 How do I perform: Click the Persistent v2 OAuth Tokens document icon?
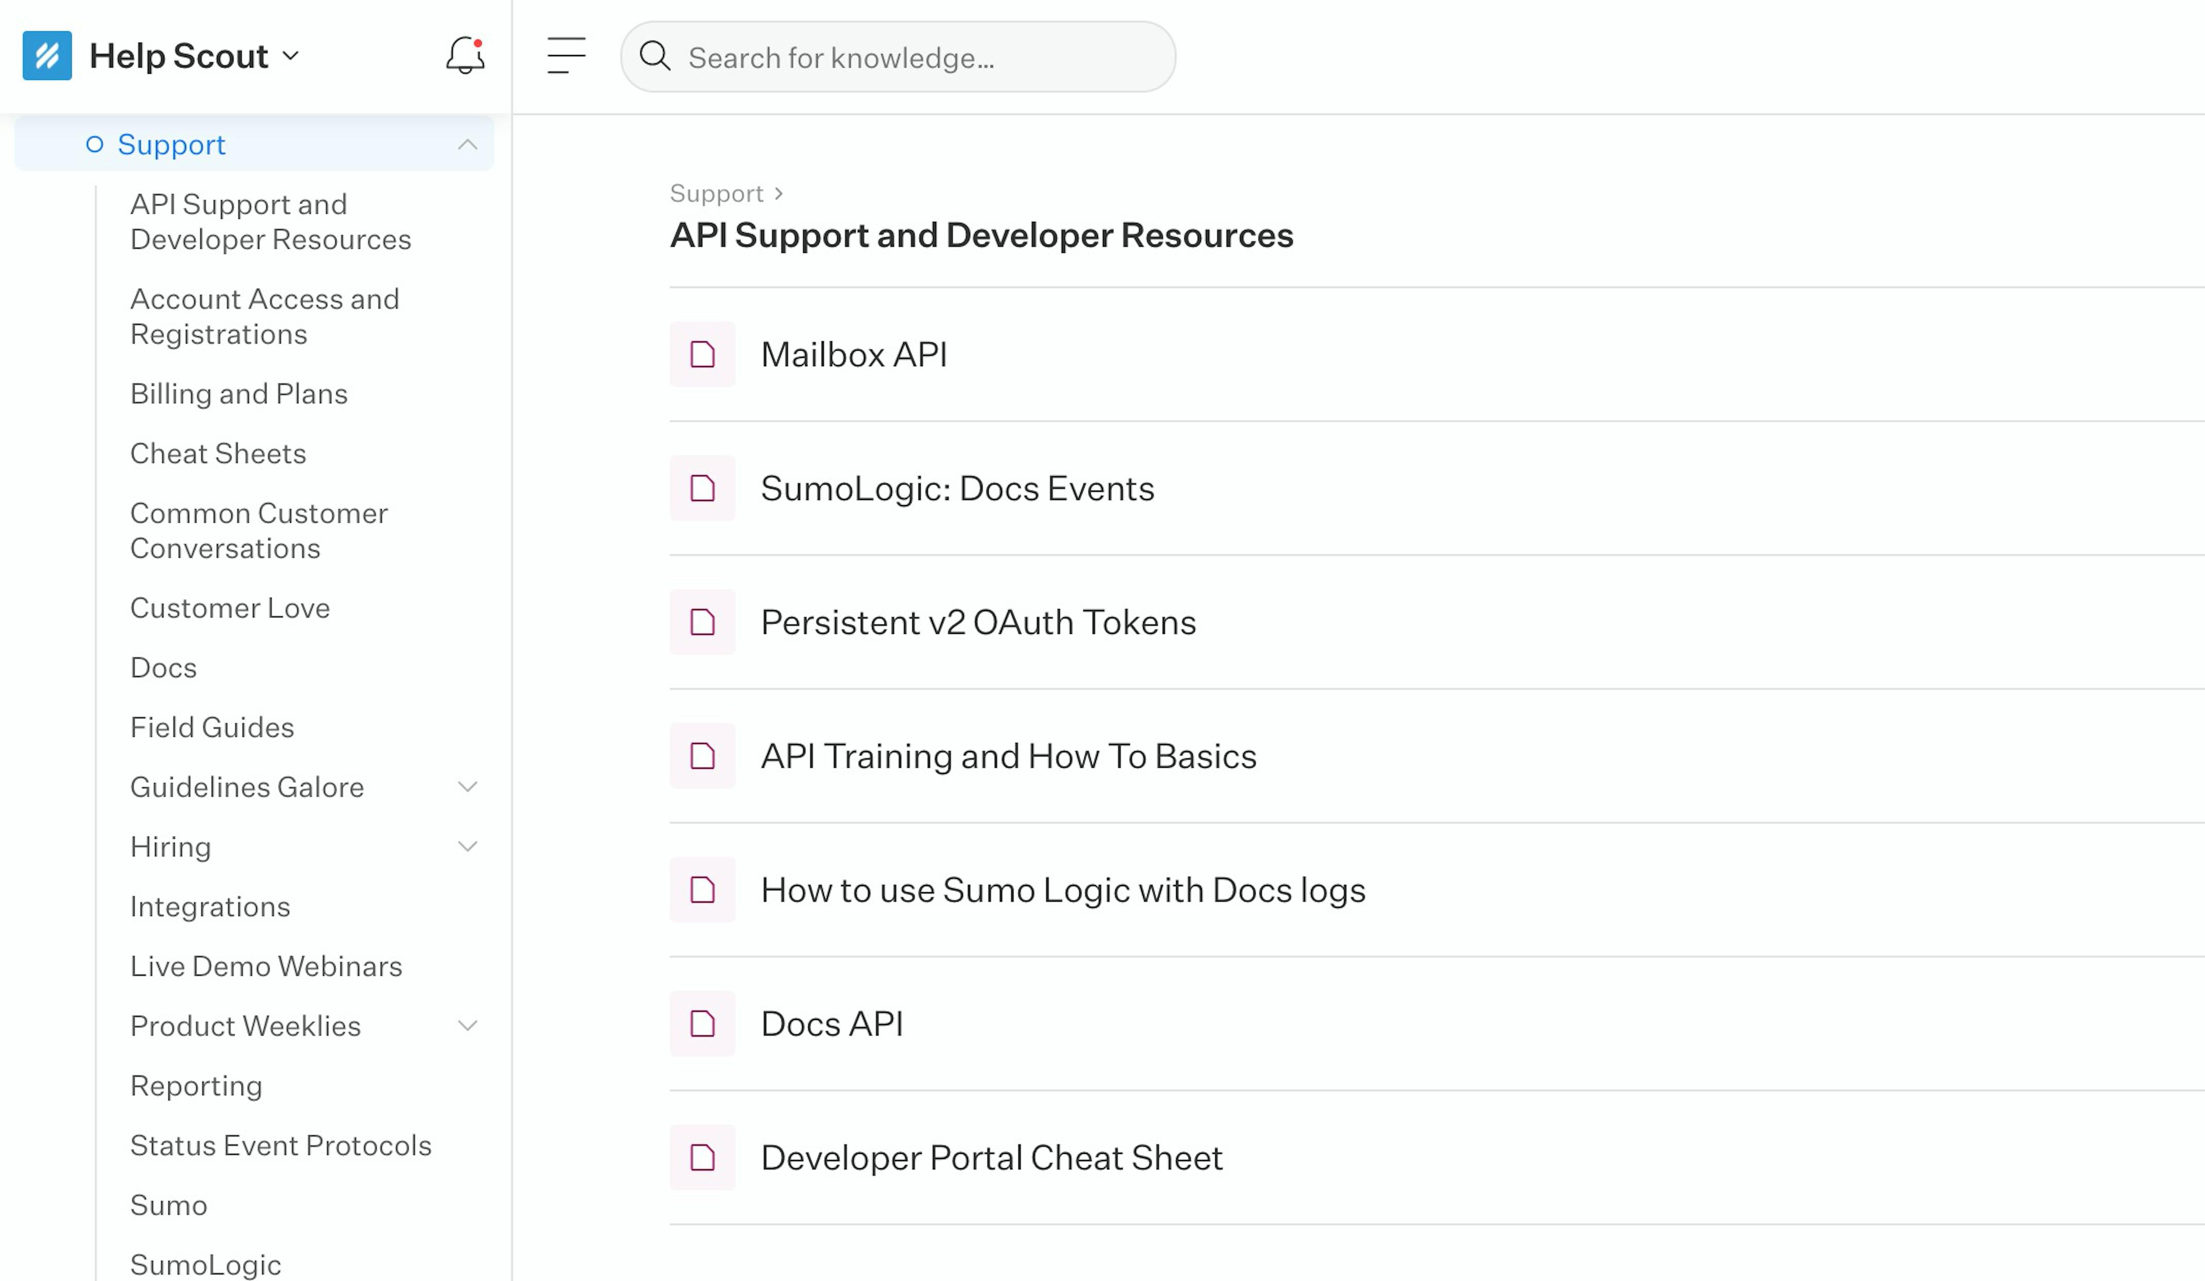coord(703,621)
